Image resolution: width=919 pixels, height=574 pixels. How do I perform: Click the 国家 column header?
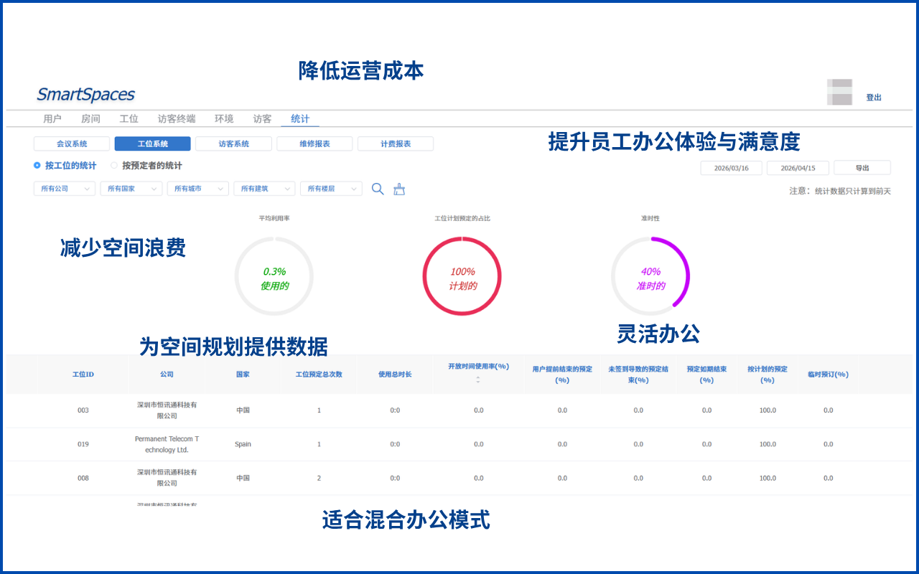tap(243, 375)
